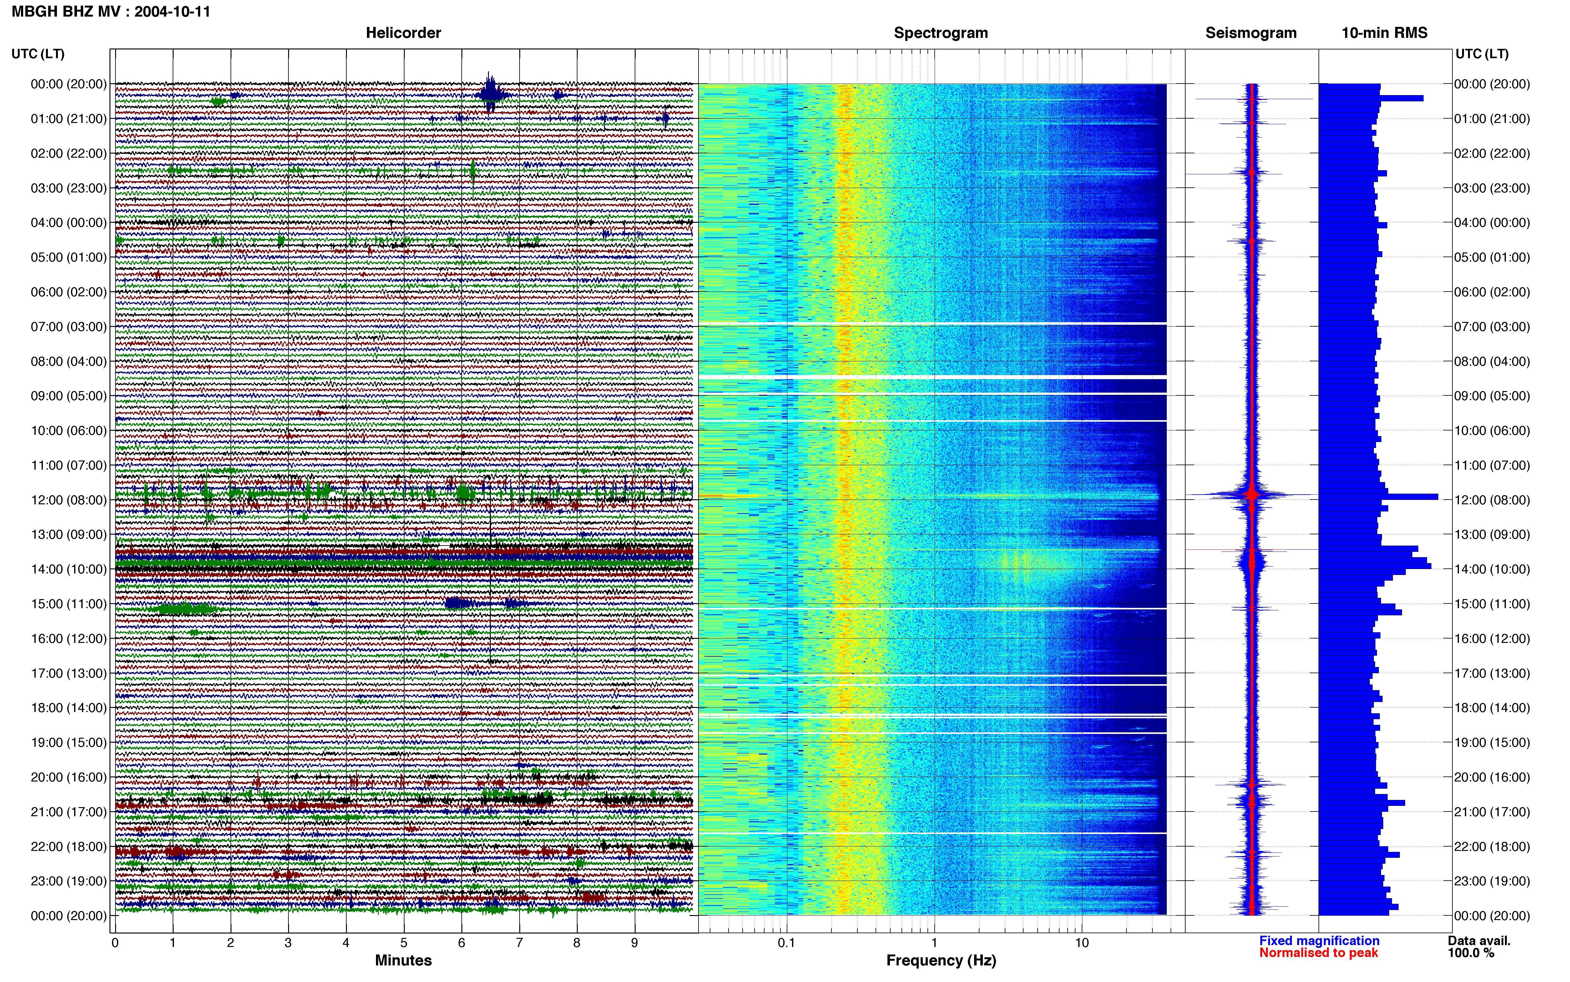Click the right-side '01:00 (21:00)' time label

click(x=1492, y=118)
